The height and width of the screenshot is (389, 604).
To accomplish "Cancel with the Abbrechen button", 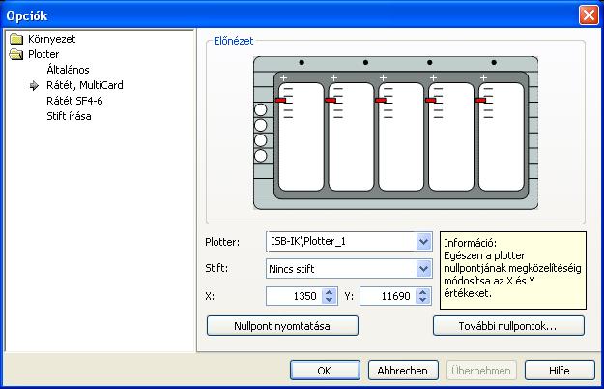I will (403, 371).
